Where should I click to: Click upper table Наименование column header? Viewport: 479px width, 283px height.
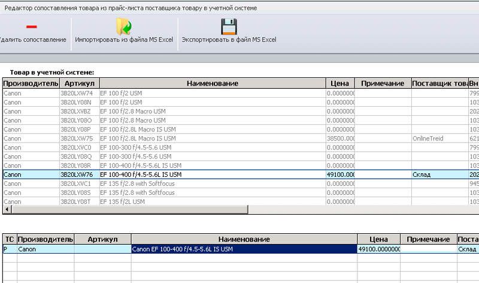[213, 83]
